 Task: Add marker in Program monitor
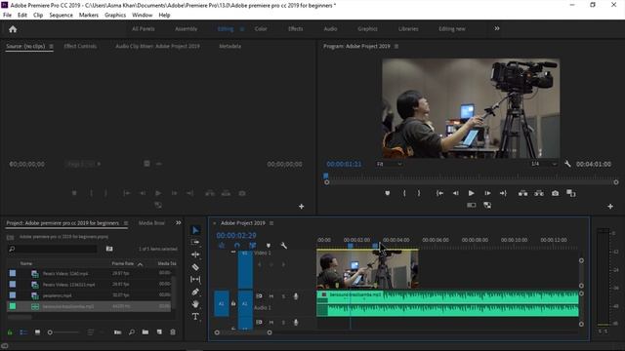click(387, 193)
